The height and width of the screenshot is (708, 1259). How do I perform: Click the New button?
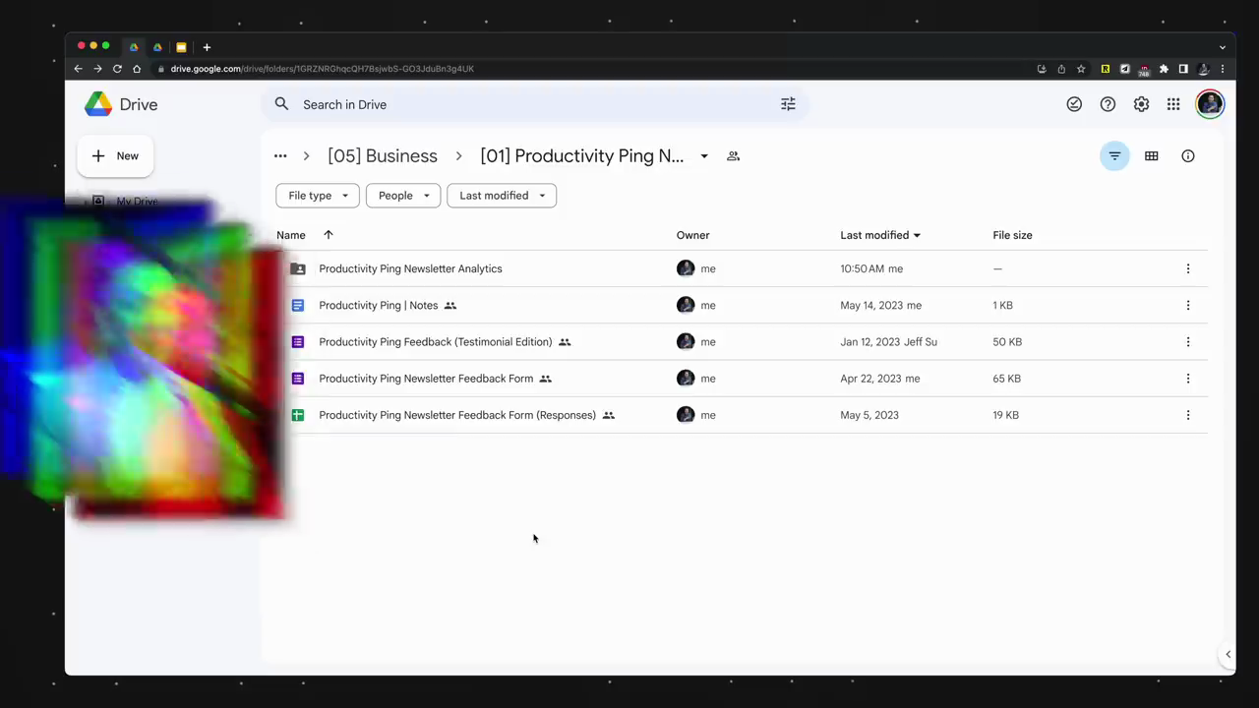[x=115, y=156]
